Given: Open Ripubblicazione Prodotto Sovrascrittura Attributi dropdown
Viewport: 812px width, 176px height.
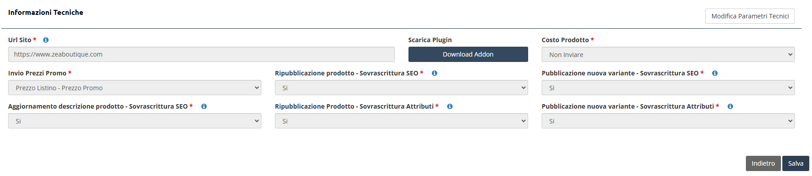Looking at the screenshot, I should [401, 121].
